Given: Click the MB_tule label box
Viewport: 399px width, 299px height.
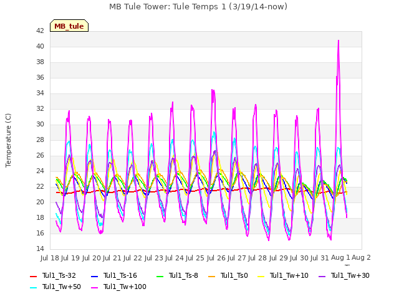Looking at the screenshot, I should click(69, 26).
